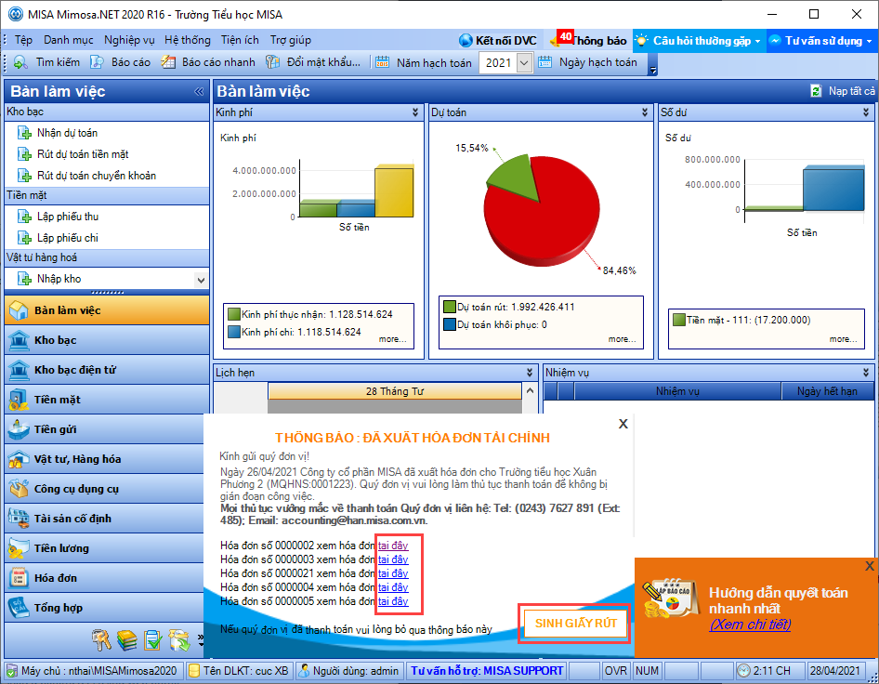Click the Kết nối DVC globe icon
879x684 pixels.
(466, 40)
